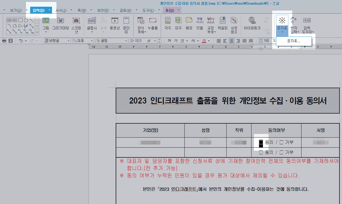Expand the 문자표 button dropdown arrow
The height and width of the screenshot is (204, 342).
tap(282, 32)
